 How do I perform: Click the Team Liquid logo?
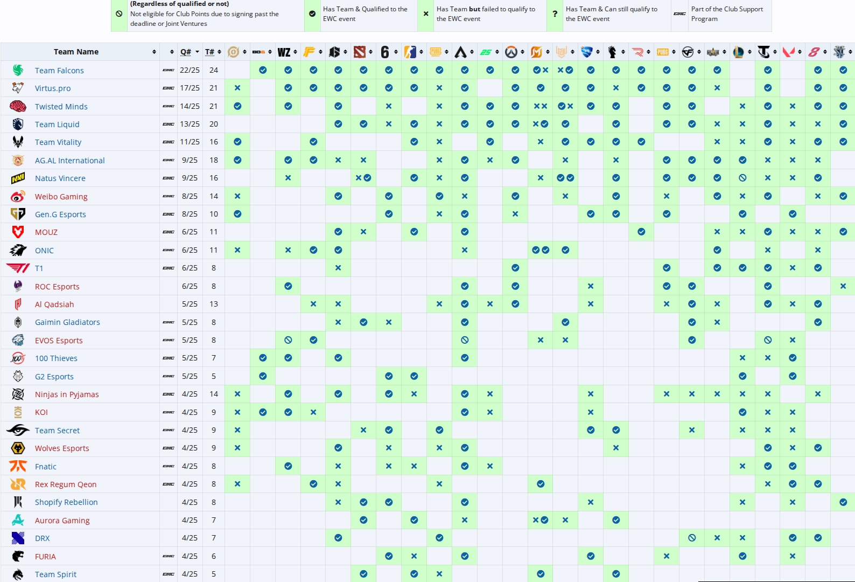(18, 124)
